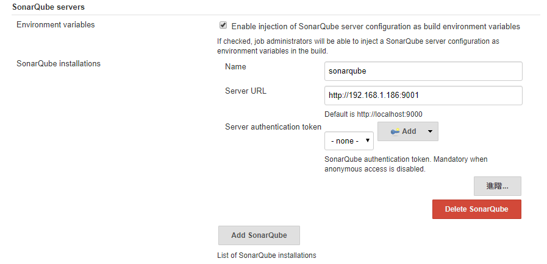Click the Server URL input field
This screenshot has width=547, height=264.
[423, 96]
